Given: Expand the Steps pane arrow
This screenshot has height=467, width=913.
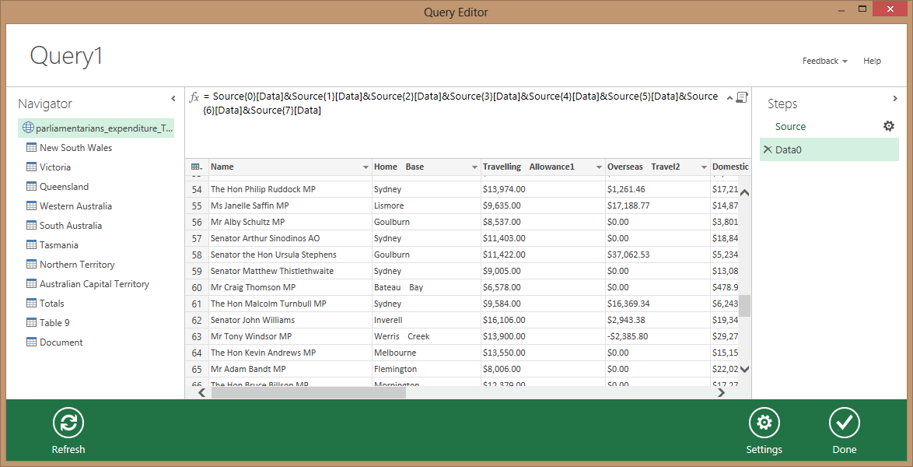Looking at the screenshot, I should (x=895, y=99).
